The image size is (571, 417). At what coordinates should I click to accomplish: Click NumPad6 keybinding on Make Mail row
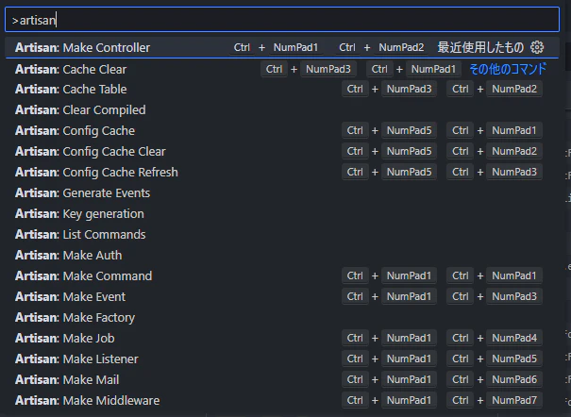[514, 379]
